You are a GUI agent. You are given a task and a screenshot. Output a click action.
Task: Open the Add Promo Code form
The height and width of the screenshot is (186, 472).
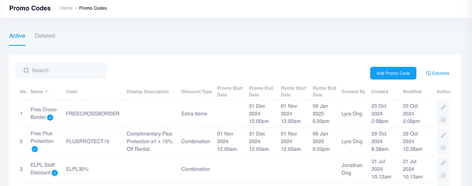click(x=393, y=73)
